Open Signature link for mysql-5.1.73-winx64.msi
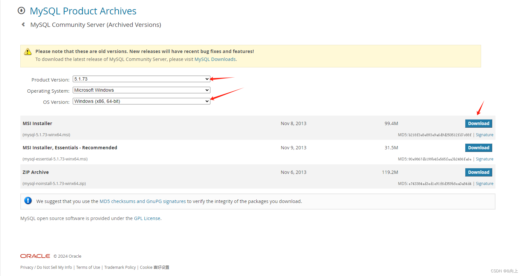 tap(484, 135)
